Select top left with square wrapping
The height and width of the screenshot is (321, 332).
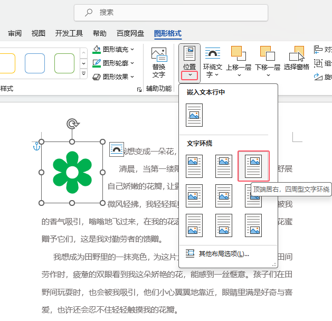tap(194, 166)
